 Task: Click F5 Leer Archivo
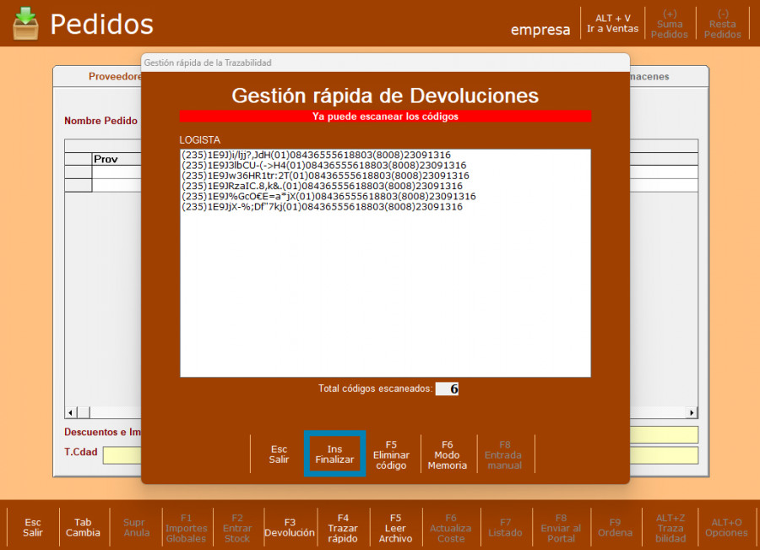pyautogui.click(x=396, y=526)
